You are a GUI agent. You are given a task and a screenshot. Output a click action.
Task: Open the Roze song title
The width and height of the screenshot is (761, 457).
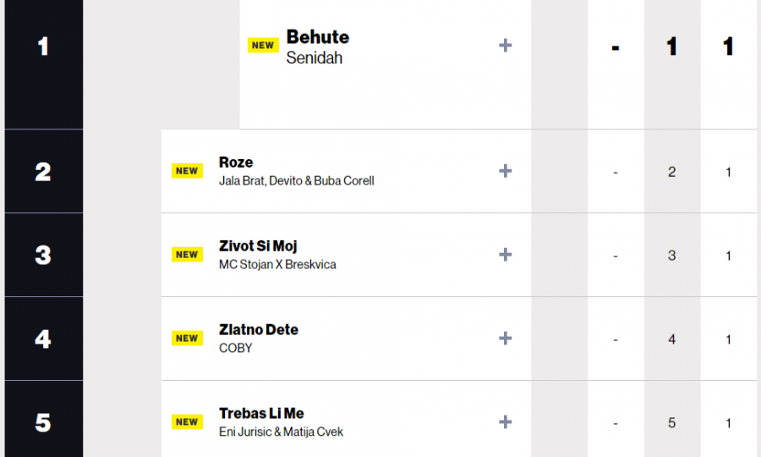(x=236, y=162)
